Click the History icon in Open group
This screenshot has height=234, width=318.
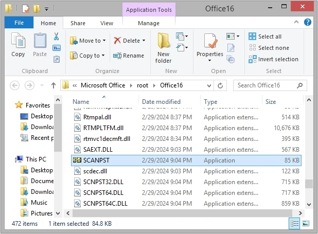point(231,59)
